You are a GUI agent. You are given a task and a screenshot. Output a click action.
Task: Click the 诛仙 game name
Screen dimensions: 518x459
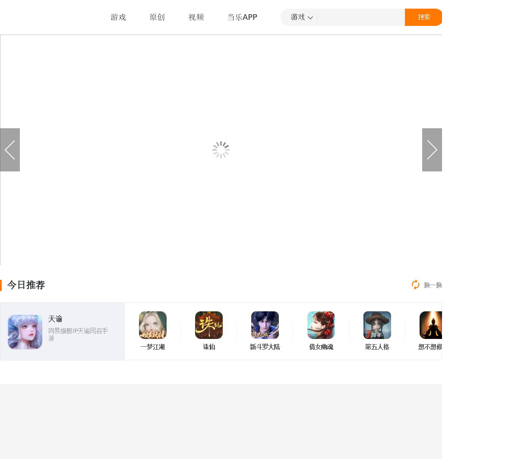click(x=209, y=347)
